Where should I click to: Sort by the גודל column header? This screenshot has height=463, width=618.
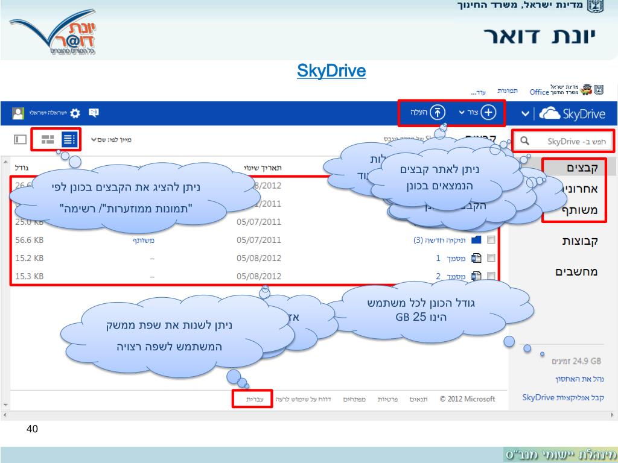[x=22, y=168]
